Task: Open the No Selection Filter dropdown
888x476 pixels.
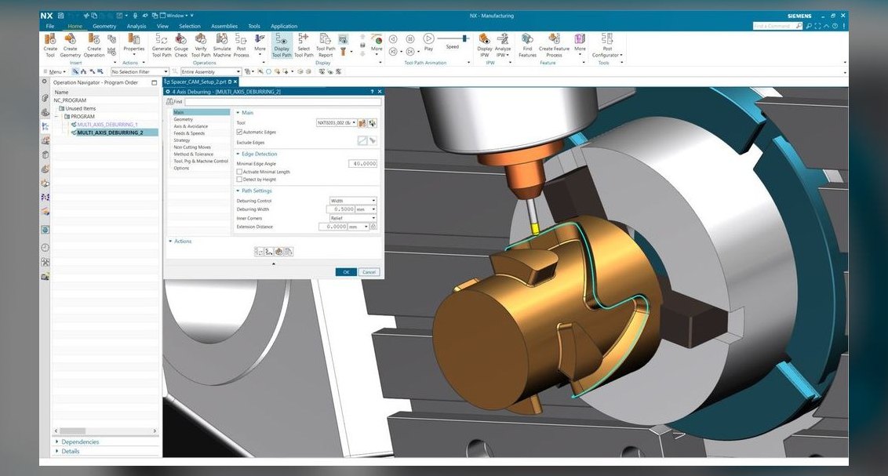Action: click(140, 72)
